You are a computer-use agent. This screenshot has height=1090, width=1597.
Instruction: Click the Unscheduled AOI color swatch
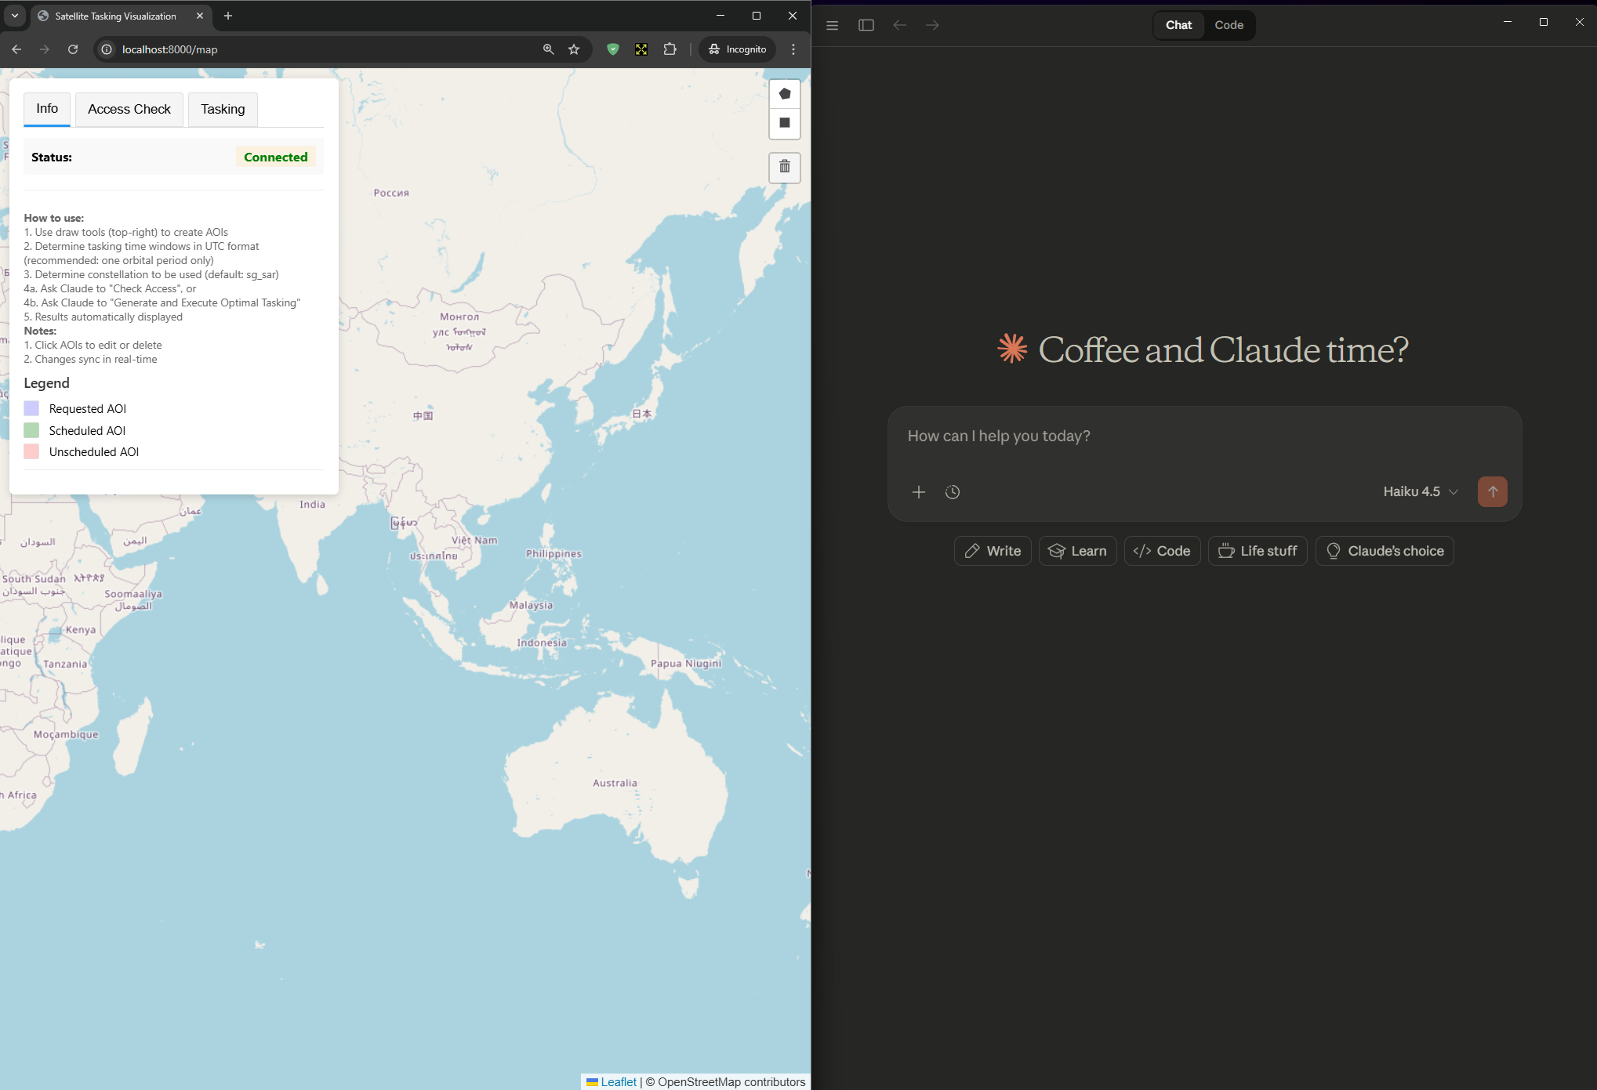(x=31, y=452)
